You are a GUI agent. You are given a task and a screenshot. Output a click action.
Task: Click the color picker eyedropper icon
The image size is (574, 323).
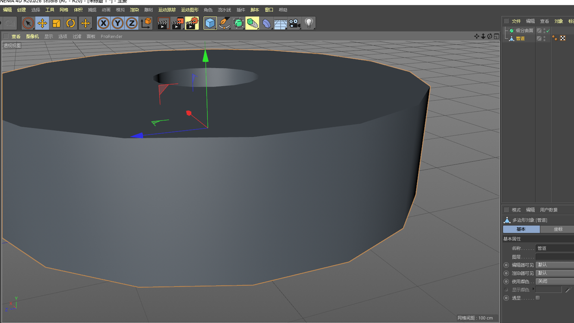click(568, 290)
